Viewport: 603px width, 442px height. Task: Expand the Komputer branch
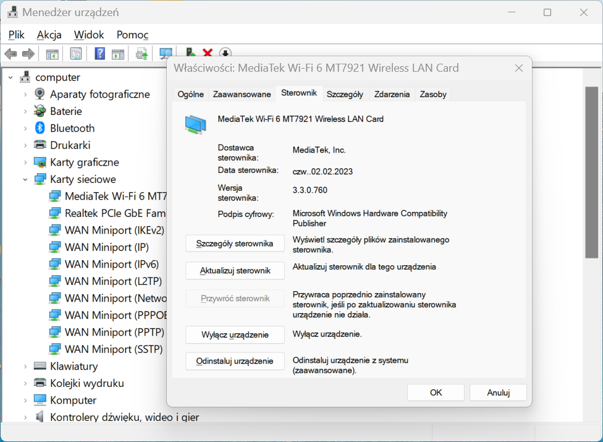[x=25, y=401]
